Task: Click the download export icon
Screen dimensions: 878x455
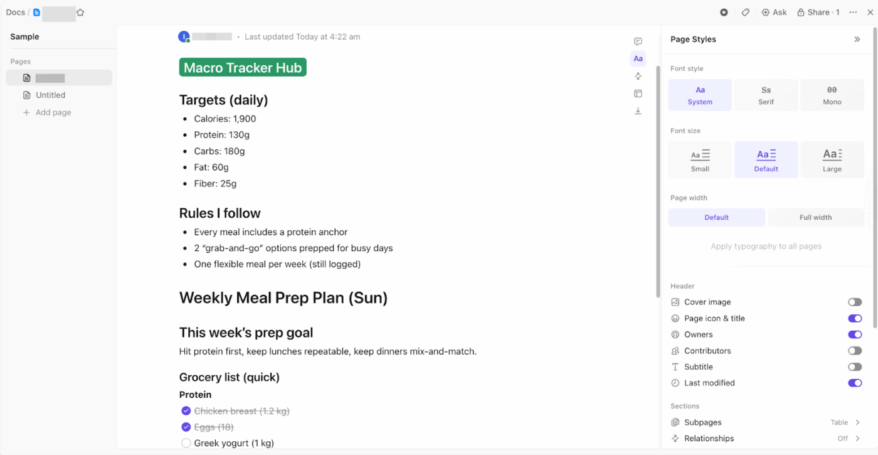Action: 638,111
